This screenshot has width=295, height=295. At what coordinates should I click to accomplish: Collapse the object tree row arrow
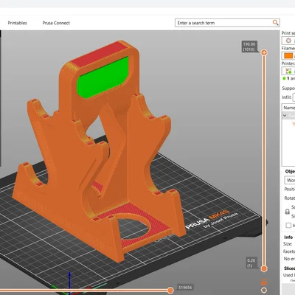285,115
